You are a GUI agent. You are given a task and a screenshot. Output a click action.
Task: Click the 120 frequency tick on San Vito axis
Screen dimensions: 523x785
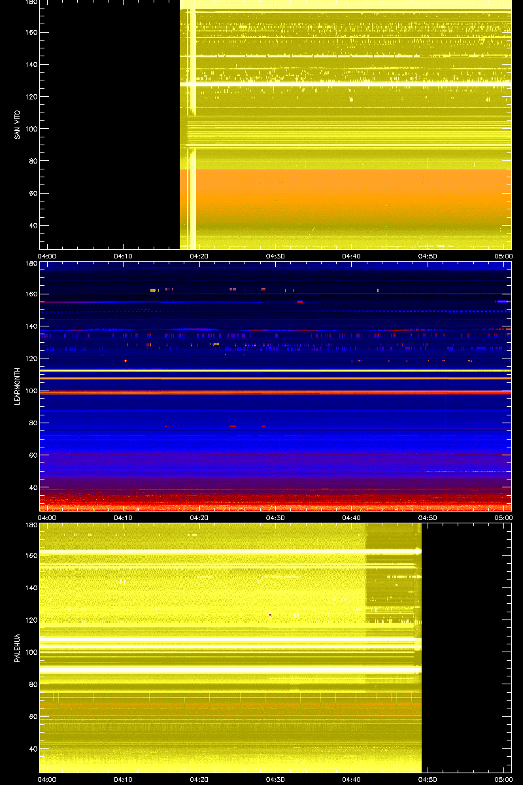pyautogui.click(x=31, y=97)
